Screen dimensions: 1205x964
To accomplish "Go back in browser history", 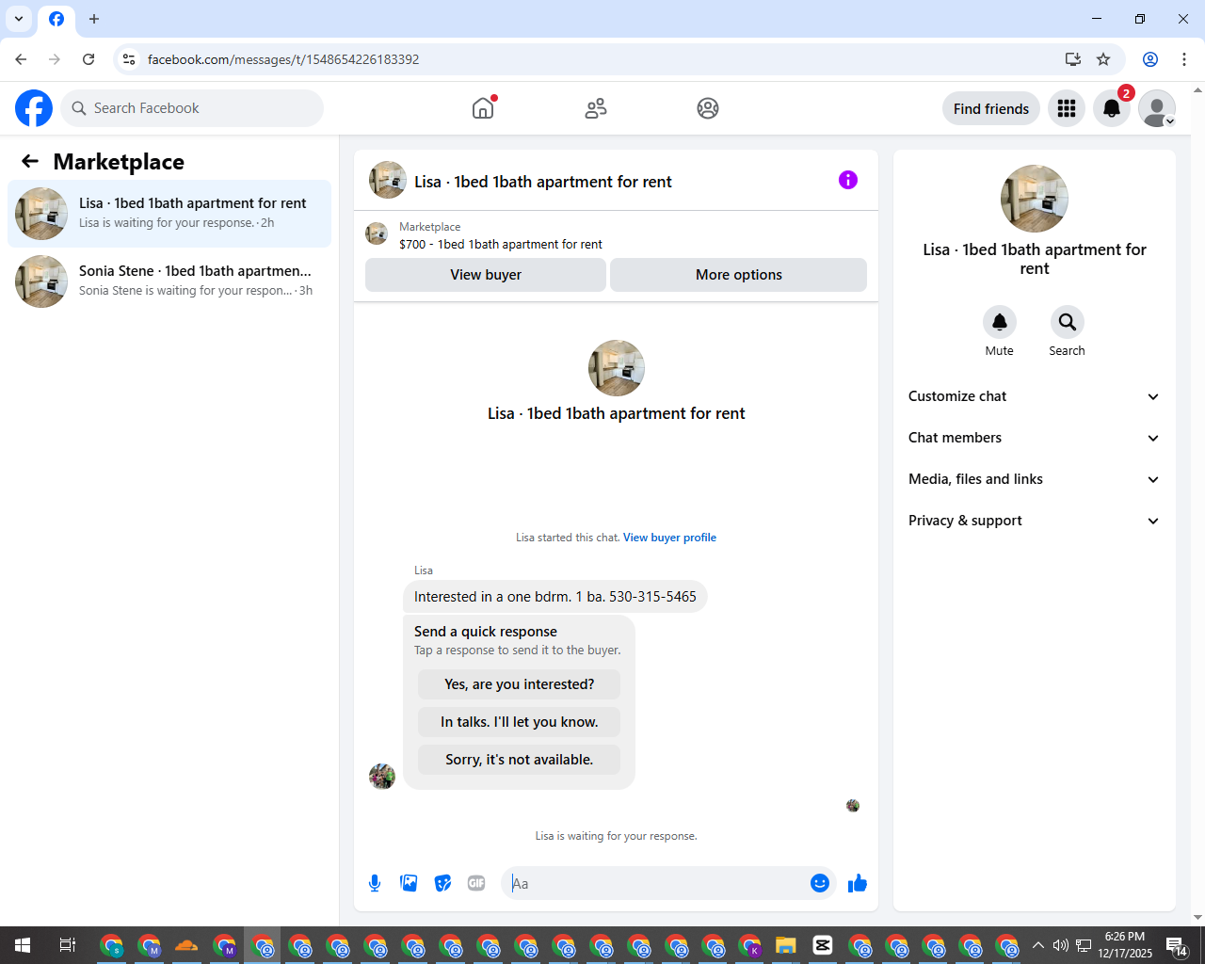I will pyautogui.click(x=21, y=59).
